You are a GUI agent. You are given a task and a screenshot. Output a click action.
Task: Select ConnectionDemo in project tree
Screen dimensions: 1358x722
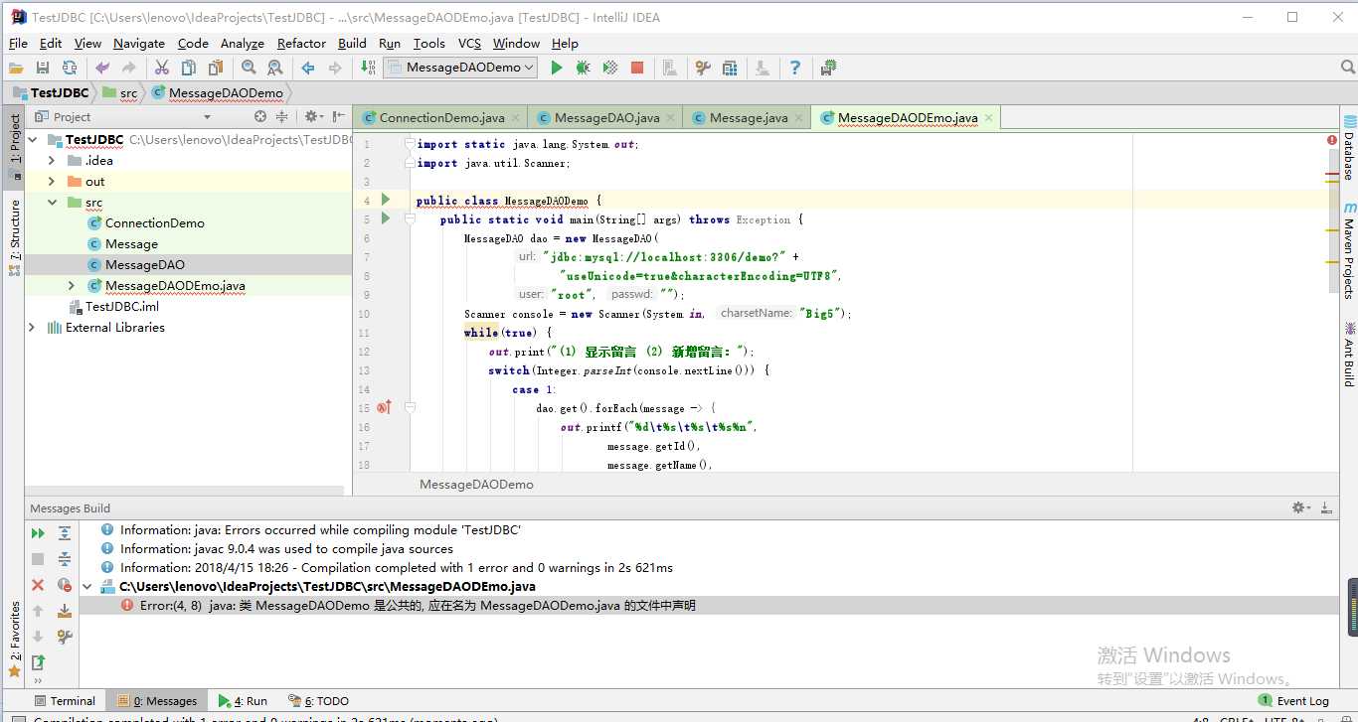click(154, 222)
